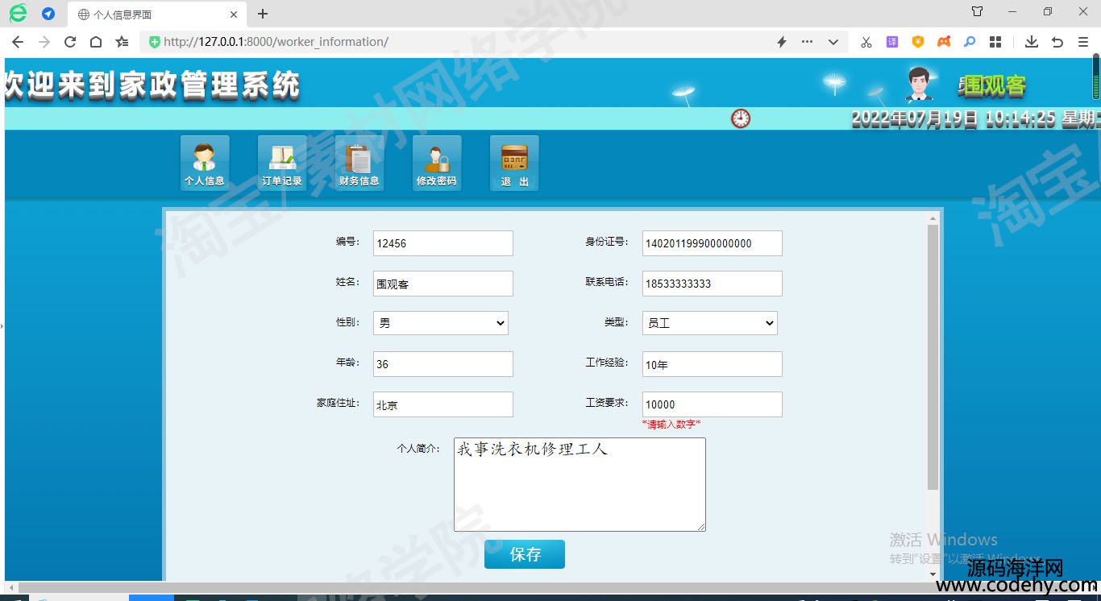This screenshot has height=601, width=1101.
Task: Reload the page with the refresh icon
Action: (x=70, y=42)
